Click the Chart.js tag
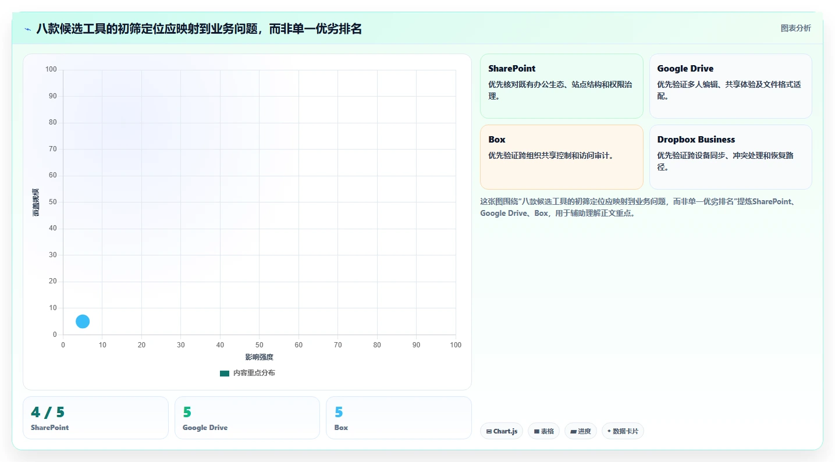Screen dimensions: 835x462 (x=502, y=431)
